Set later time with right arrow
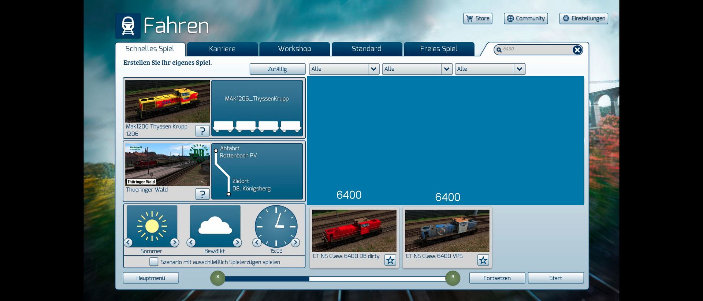 click(295, 242)
